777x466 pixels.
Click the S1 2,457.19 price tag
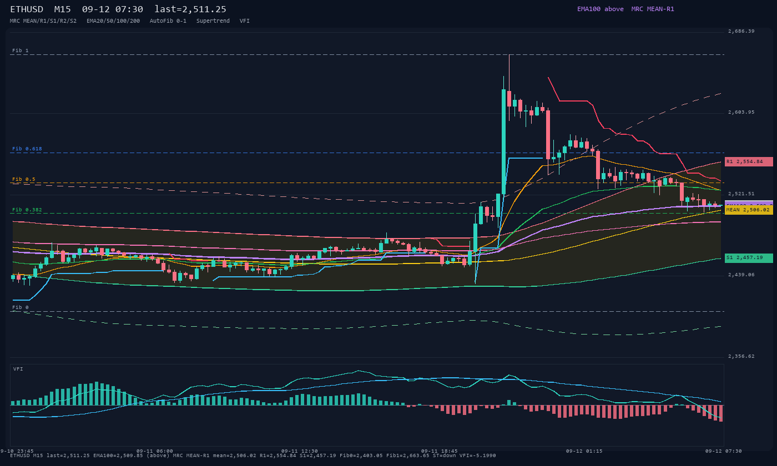(x=749, y=258)
